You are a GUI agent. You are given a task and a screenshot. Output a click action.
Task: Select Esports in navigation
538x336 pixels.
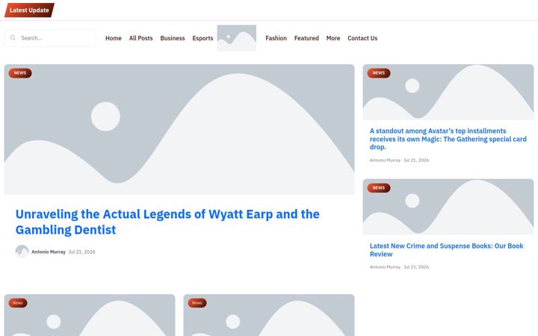pos(202,38)
